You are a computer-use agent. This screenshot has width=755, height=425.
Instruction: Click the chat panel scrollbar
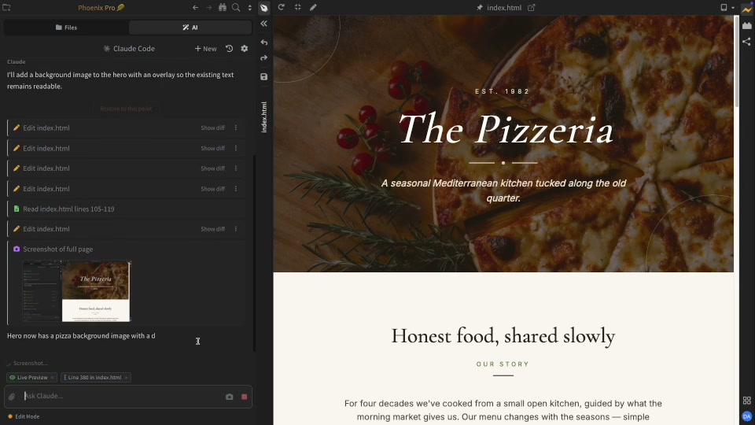[254, 253]
